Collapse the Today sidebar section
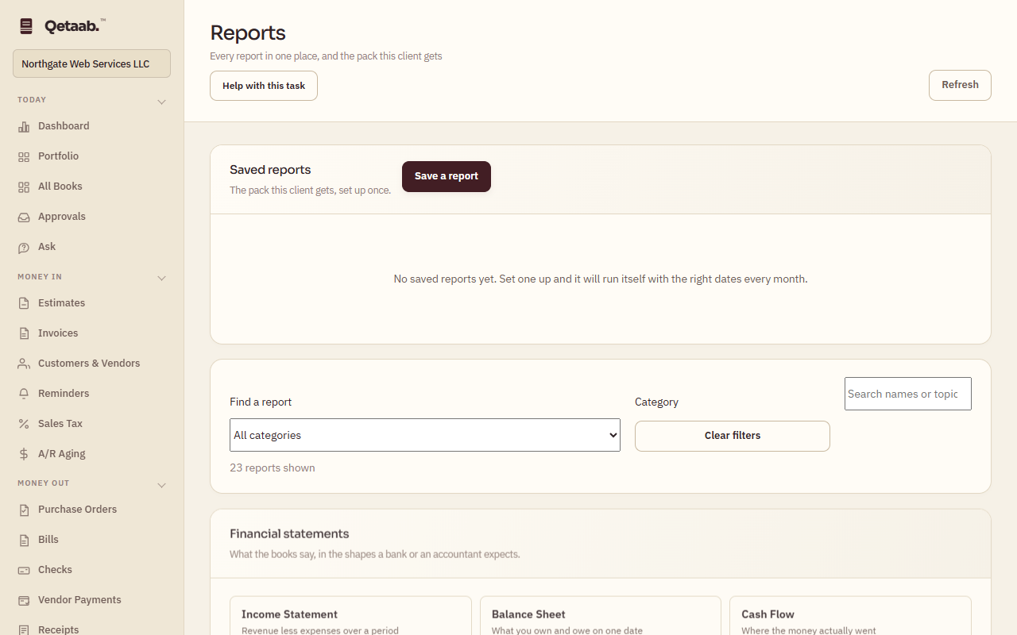Screen dimensions: 1017x635 161,102
